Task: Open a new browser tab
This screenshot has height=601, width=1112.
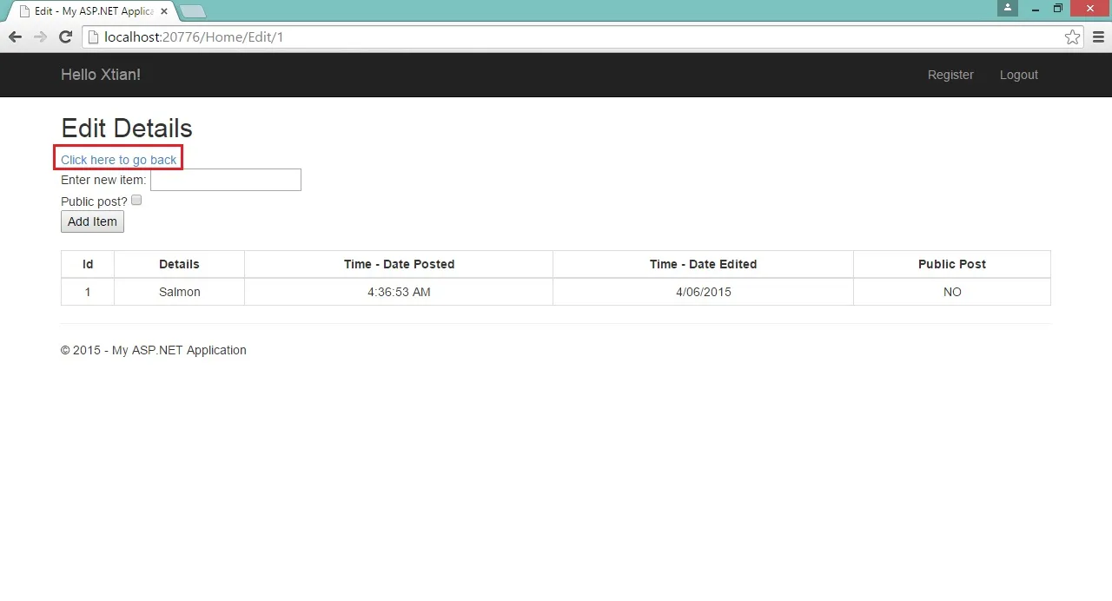Action: coord(193,11)
